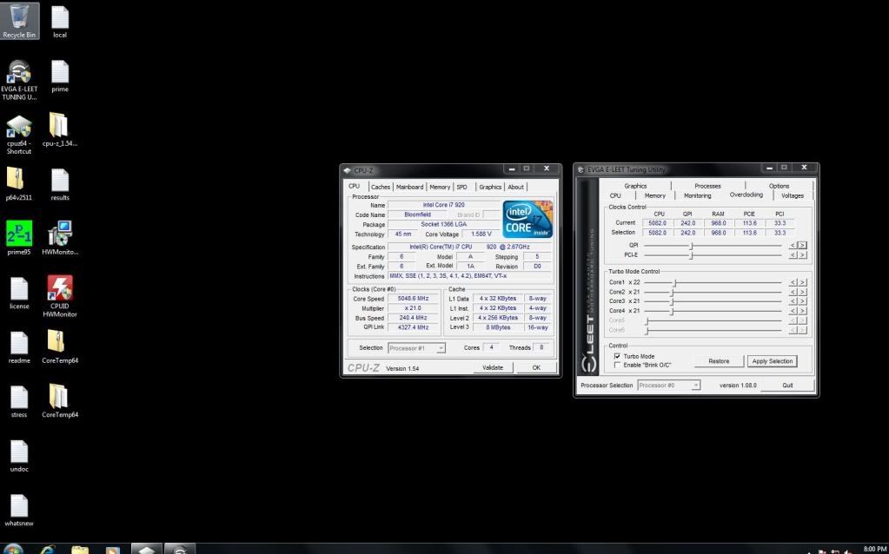This screenshot has width=889, height=554.
Task: Toggle the Turbo Mode checkbox
Action: (617, 356)
